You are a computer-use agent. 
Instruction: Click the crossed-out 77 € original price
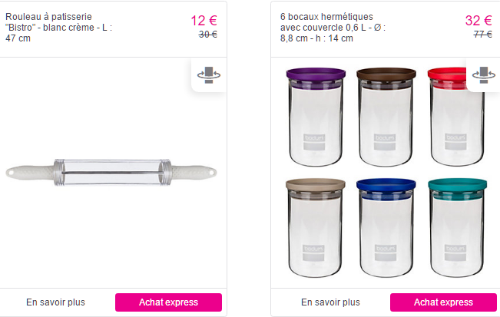coord(483,34)
